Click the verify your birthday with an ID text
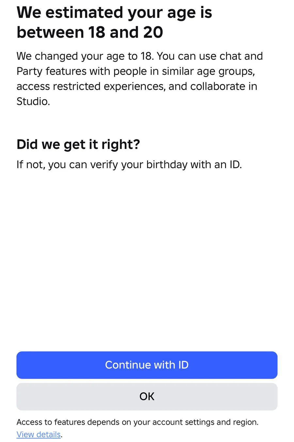Screen dimensions: 294x442 click(x=129, y=165)
